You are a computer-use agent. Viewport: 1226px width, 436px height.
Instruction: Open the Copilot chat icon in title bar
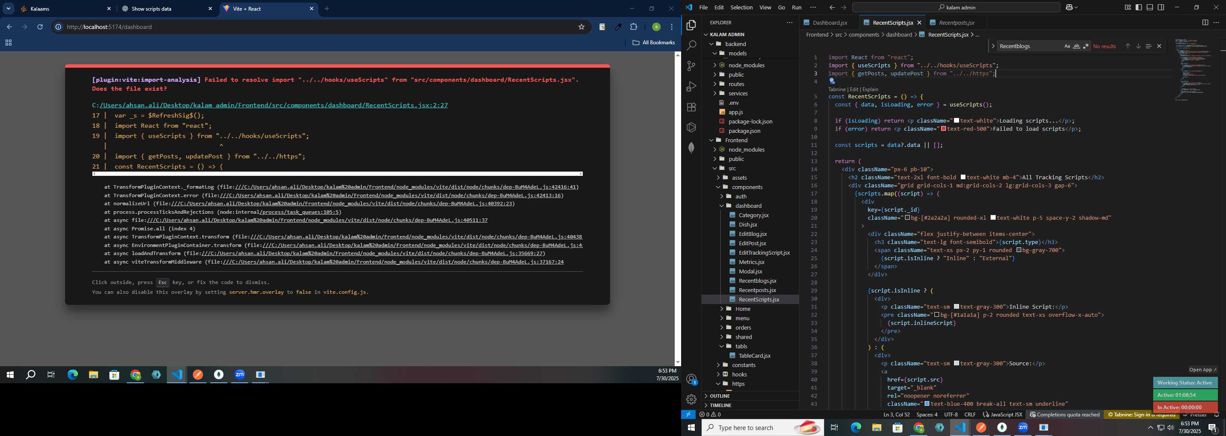click(1069, 8)
